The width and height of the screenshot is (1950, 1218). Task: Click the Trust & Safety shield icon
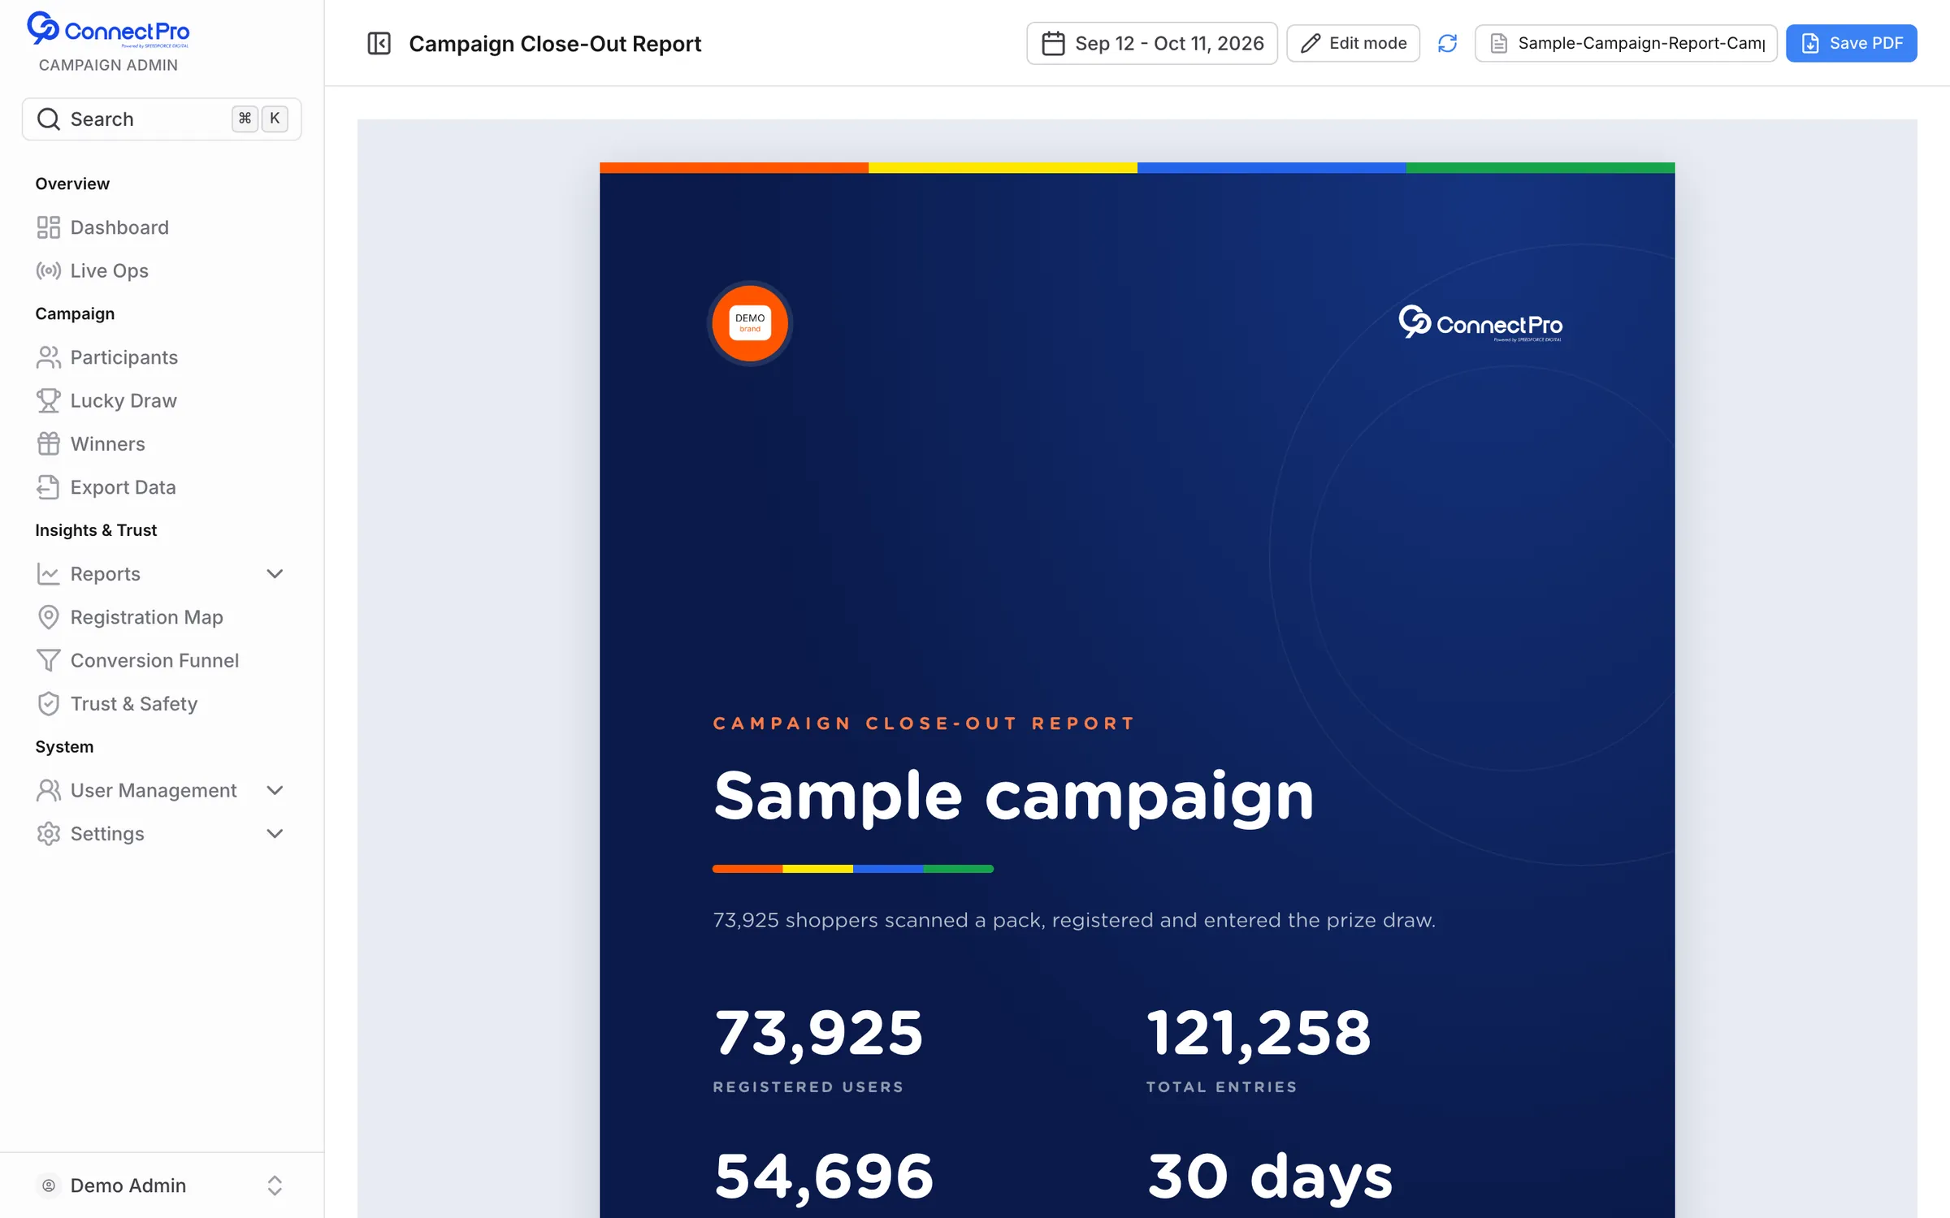pos(49,704)
